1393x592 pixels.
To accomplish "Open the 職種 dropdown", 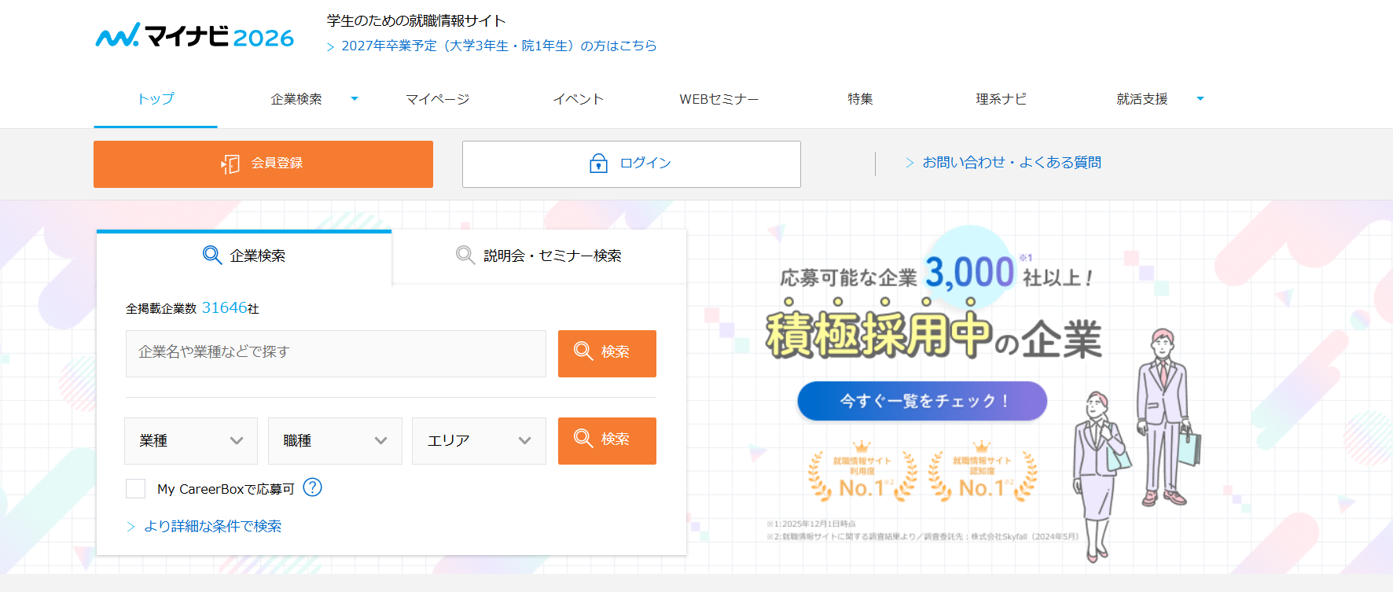I will click(x=335, y=441).
